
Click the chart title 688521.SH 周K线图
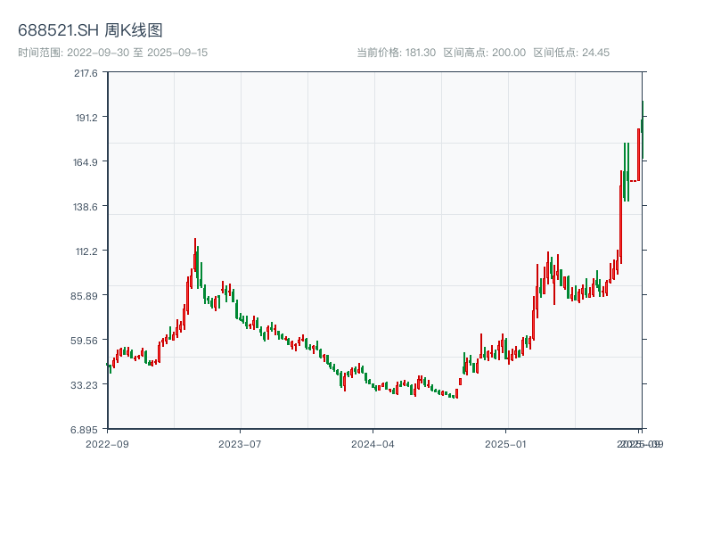click(x=90, y=30)
